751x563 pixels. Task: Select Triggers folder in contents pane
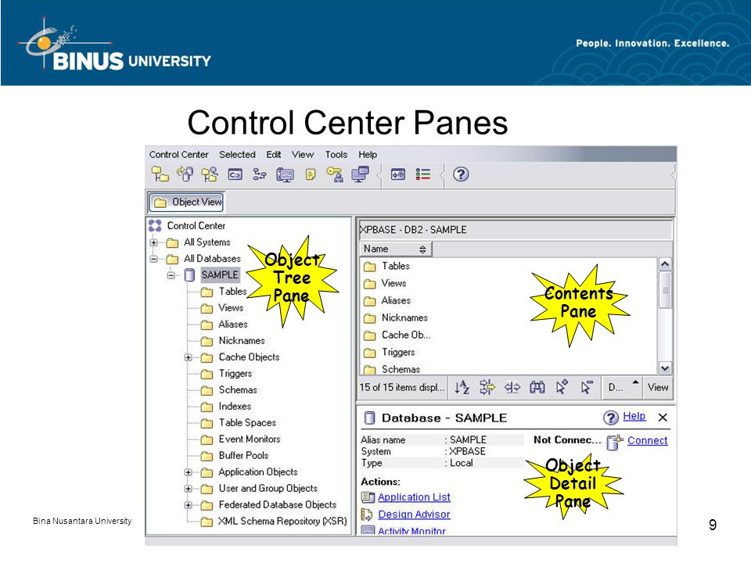(398, 353)
